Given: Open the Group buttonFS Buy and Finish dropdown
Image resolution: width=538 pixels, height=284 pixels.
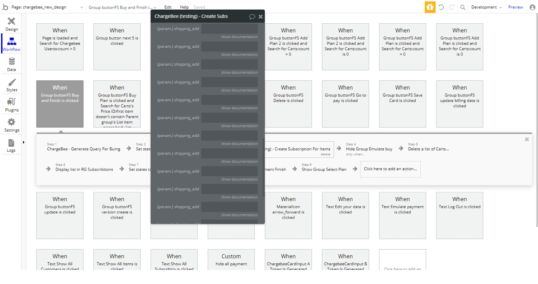Looking at the screenshot, I should [122, 7].
